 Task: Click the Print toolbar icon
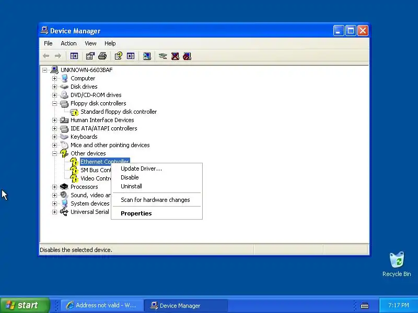102,56
